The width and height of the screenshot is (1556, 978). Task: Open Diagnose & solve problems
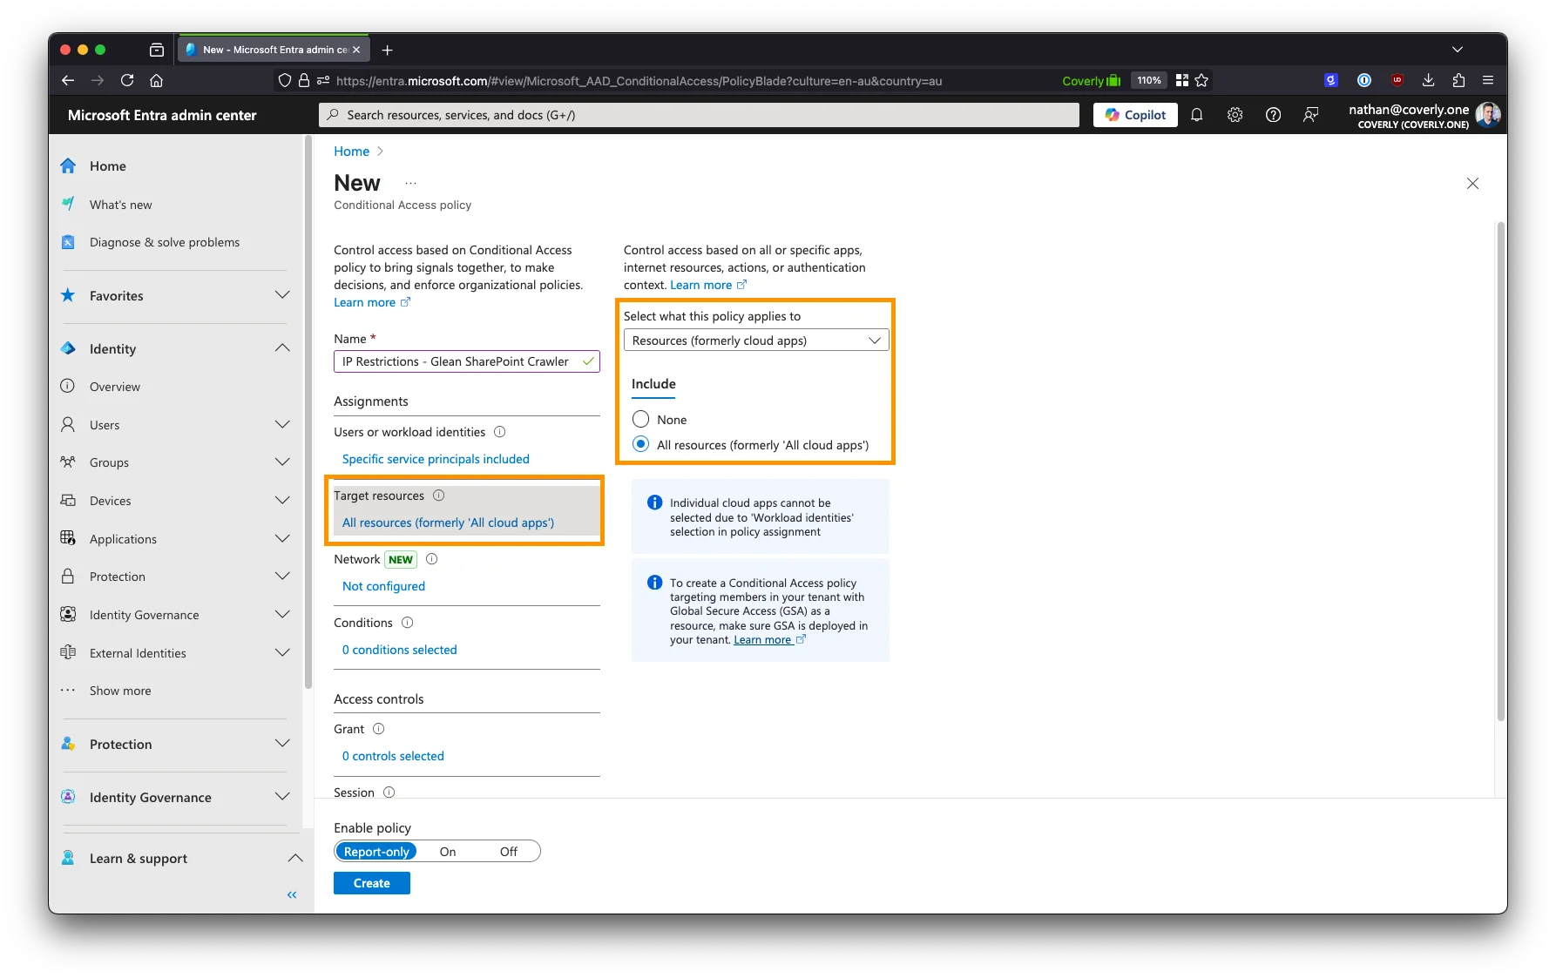[164, 242]
